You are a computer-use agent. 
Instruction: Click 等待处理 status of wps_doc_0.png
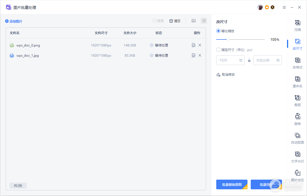click(x=159, y=45)
